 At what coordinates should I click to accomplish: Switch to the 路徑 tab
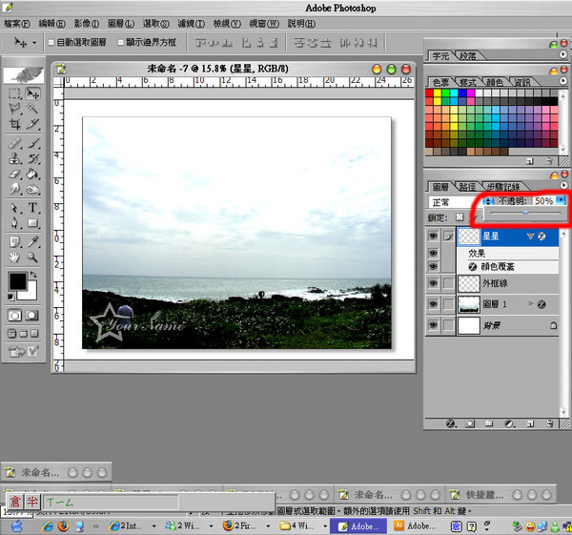467,187
